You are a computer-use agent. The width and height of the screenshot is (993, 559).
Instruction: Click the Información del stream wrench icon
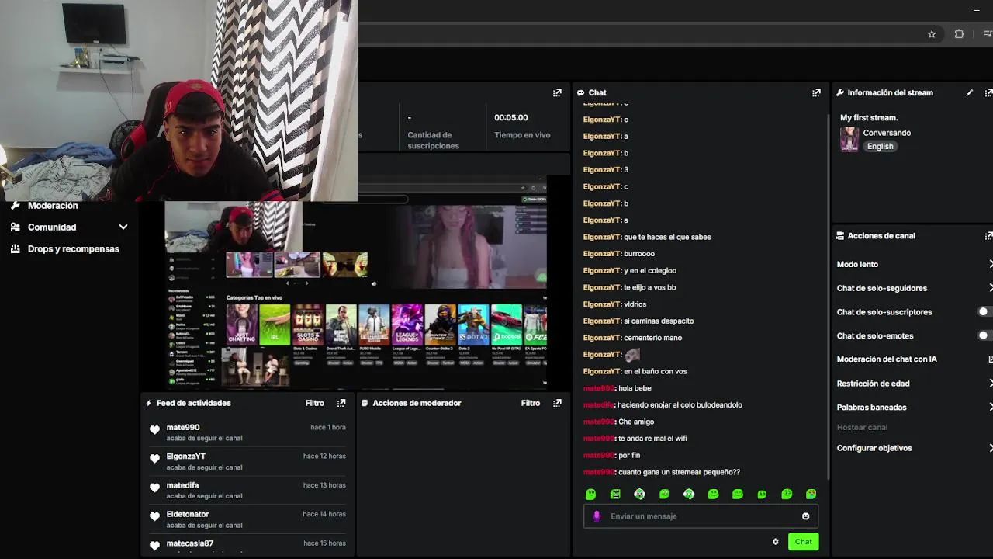[x=840, y=92]
